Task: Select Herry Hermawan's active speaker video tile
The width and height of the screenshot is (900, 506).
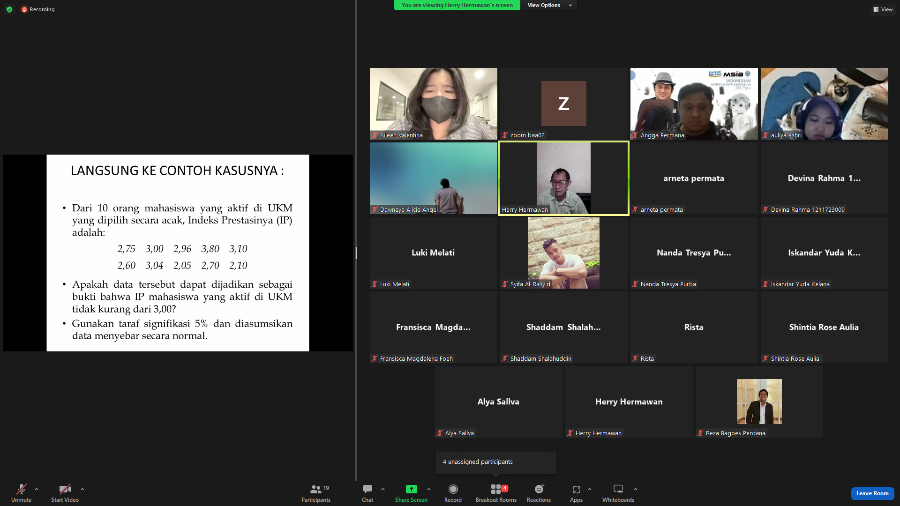Action: 563,178
